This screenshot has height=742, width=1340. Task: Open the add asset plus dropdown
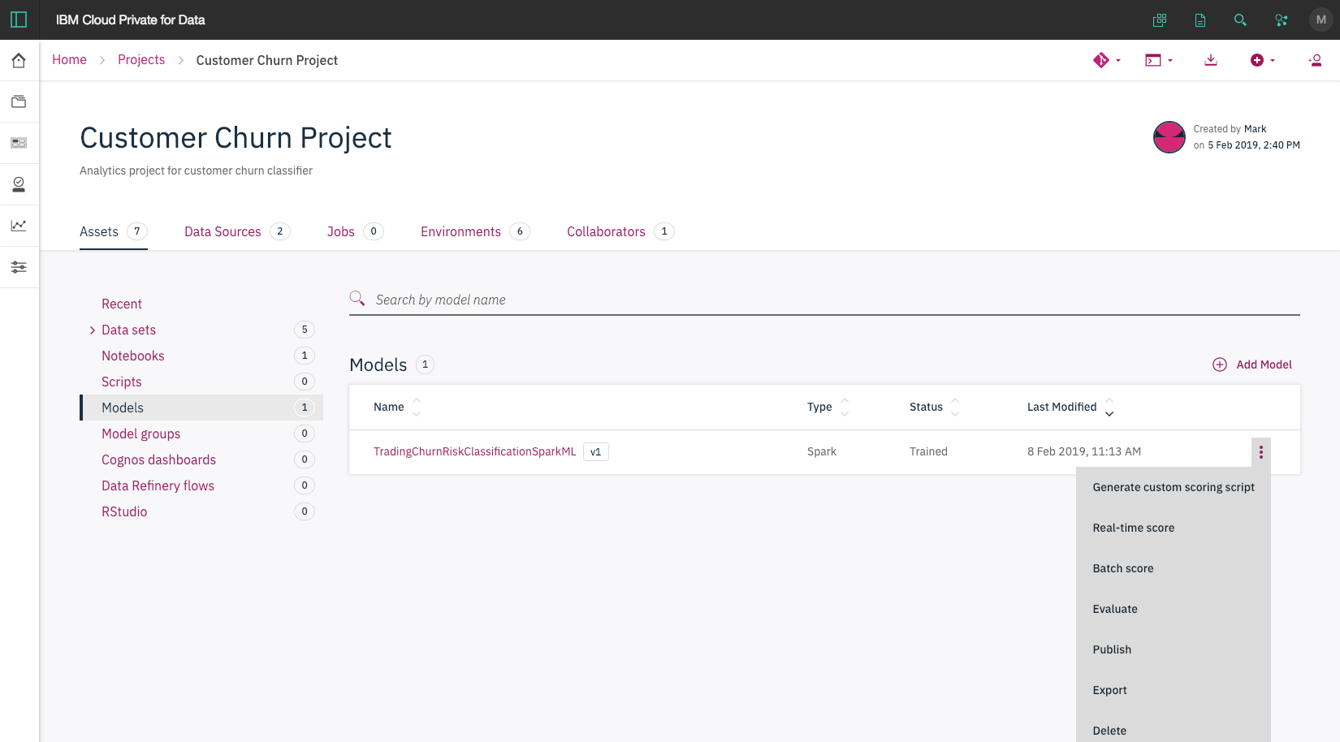1263,60
